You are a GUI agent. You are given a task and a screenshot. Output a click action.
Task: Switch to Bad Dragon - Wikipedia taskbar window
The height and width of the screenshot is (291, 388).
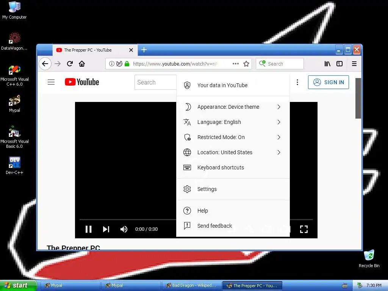coord(191,286)
